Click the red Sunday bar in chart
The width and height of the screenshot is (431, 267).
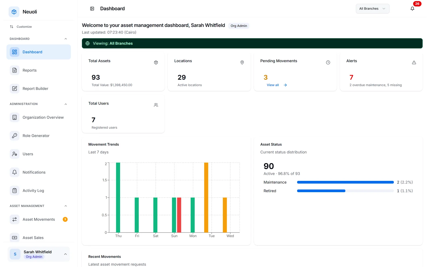click(x=179, y=215)
